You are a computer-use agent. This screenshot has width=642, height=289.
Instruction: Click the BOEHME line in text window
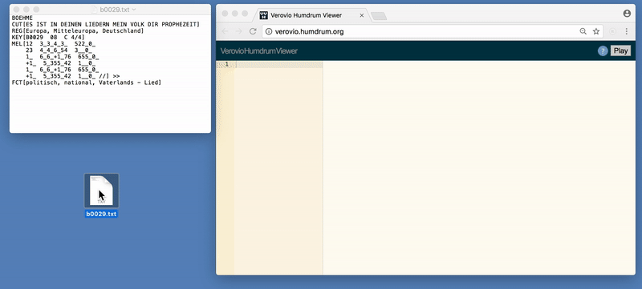(x=22, y=18)
